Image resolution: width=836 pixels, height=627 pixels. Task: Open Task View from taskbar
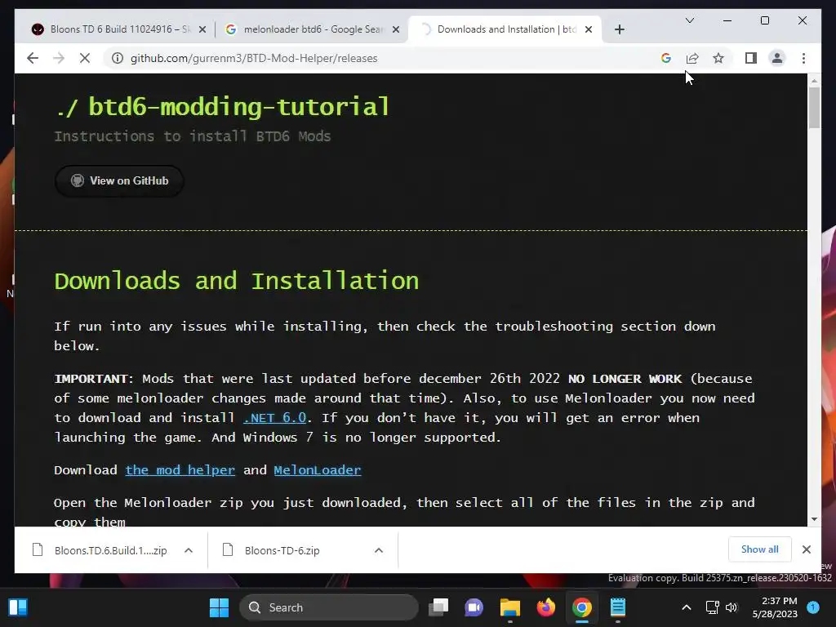438,607
